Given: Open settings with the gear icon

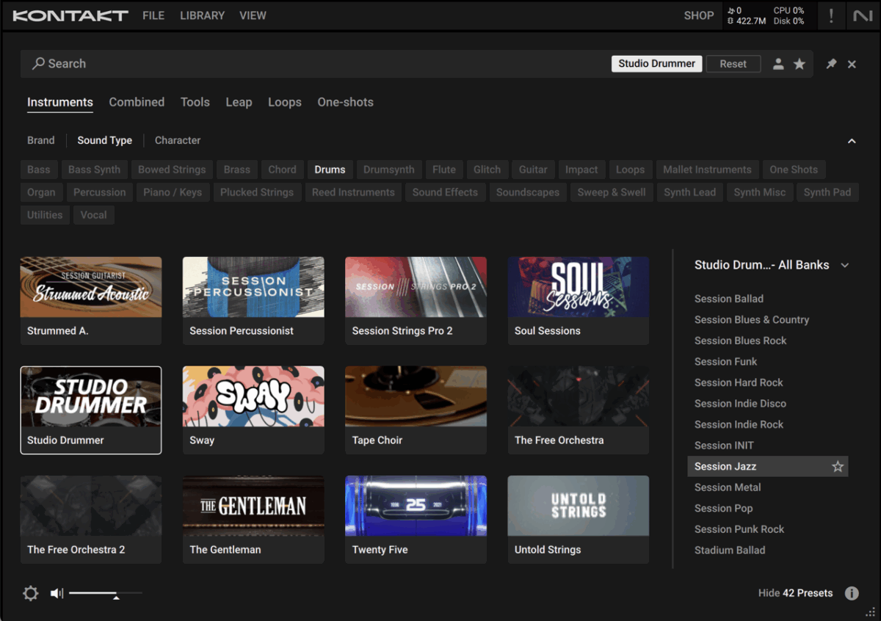Looking at the screenshot, I should (x=31, y=593).
